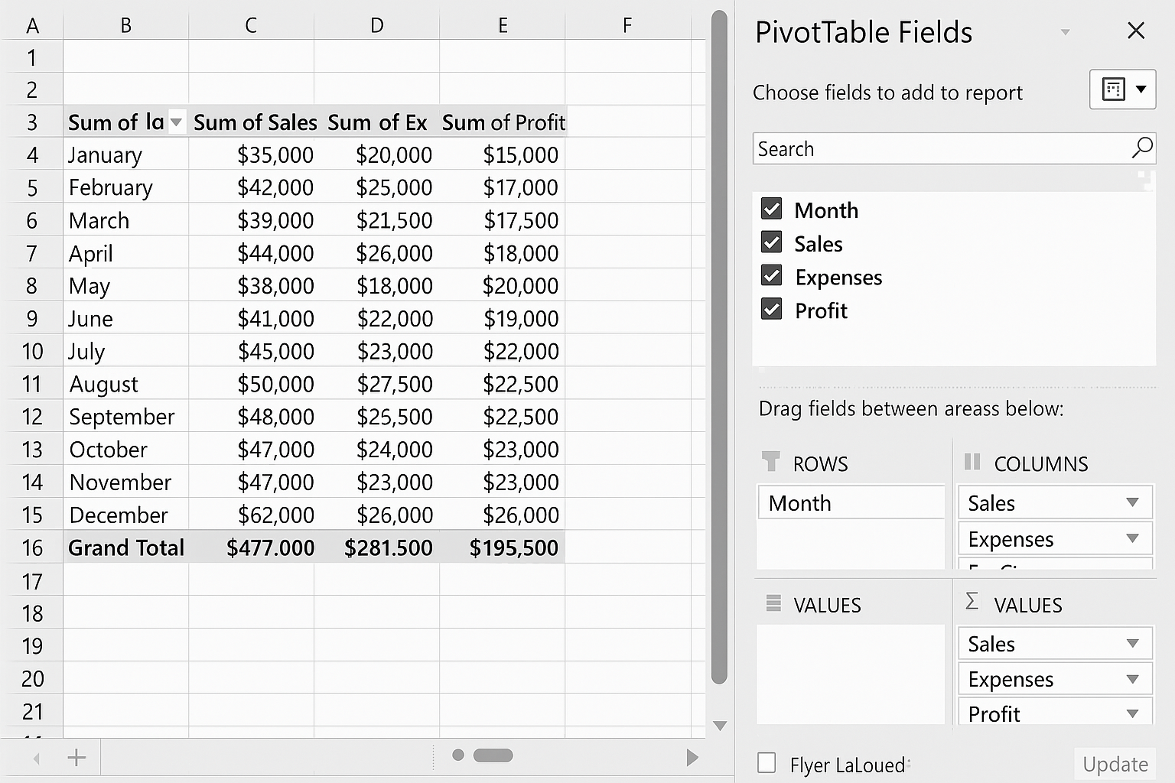
Task: Click the sigma icon beside VALUES
Action: 972,601
